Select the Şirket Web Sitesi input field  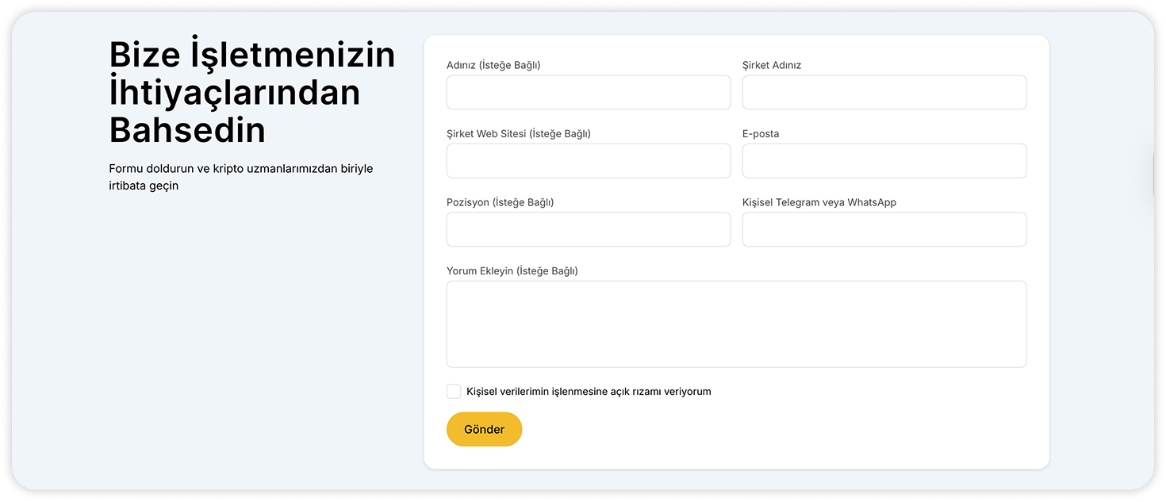pyautogui.click(x=588, y=161)
